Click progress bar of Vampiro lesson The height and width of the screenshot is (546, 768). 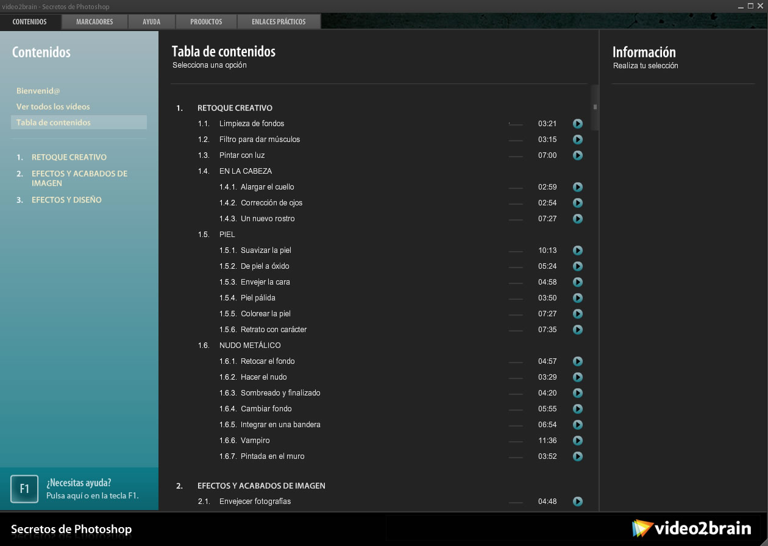(x=516, y=441)
